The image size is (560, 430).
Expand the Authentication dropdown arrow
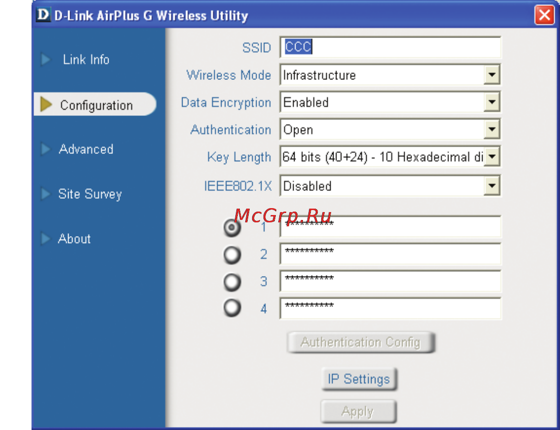492,129
